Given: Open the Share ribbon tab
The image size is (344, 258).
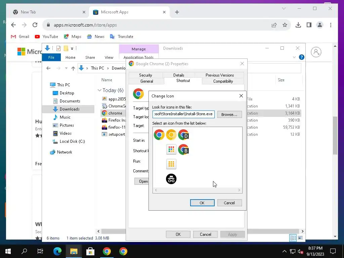Looking at the screenshot, I should pyautogui.click(x=90, y=57).
